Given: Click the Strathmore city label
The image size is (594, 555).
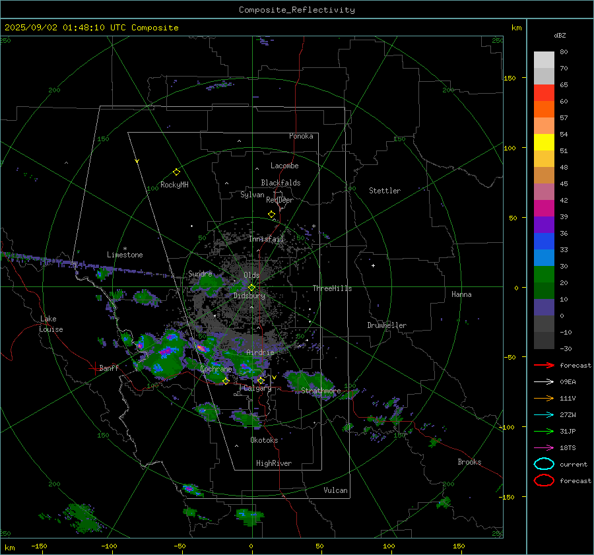Looking at the screenshot, I should click(321, 391).
